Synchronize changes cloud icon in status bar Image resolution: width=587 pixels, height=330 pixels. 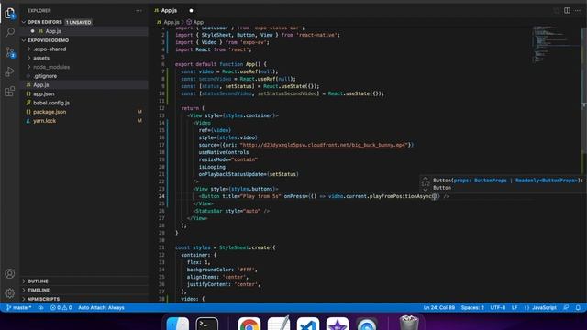click(x=40, y=308)
